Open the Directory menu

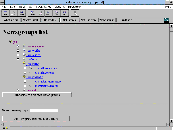coord(74,7)
